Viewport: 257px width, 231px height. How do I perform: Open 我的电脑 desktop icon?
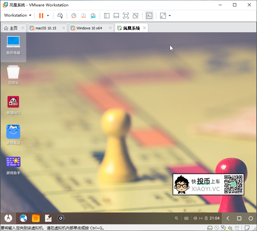[x=13, y=45]
